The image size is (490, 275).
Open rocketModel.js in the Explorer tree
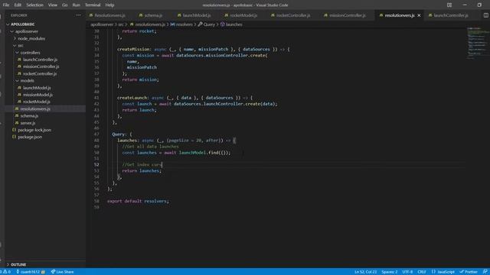click(x=37, y=102)
